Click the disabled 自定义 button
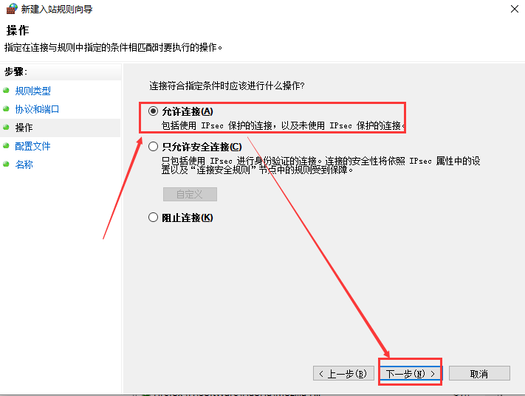 tap(190, 195)
